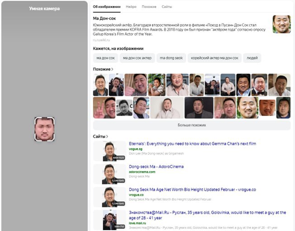Expand the Похожие section heading arrow

tap(112, 69)
